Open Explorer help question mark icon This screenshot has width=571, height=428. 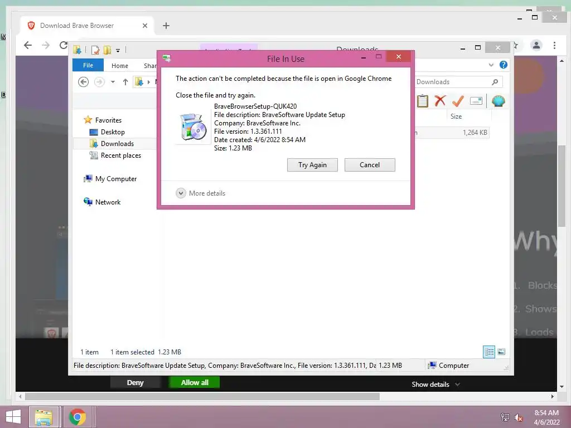coord(504,65)
